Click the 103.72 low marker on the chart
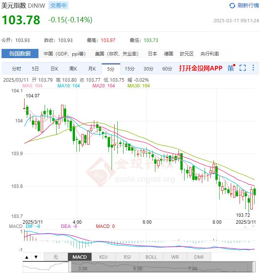Screen dimensions: 260x273 (x=243, y=215)
